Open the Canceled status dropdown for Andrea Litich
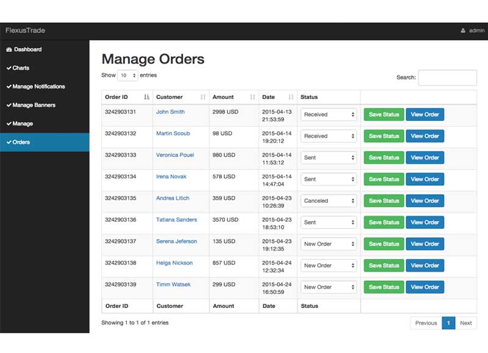Screen dimensions: 488x353 click(328, 201)
